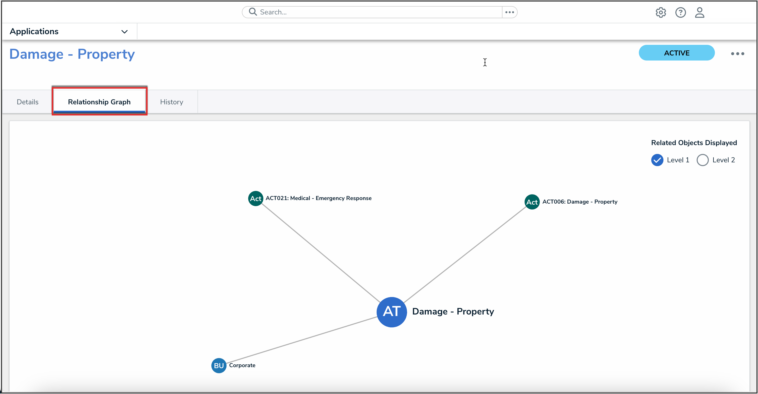758x394 pixels.
Task: Open the settings gear icon
Action: 661,12
